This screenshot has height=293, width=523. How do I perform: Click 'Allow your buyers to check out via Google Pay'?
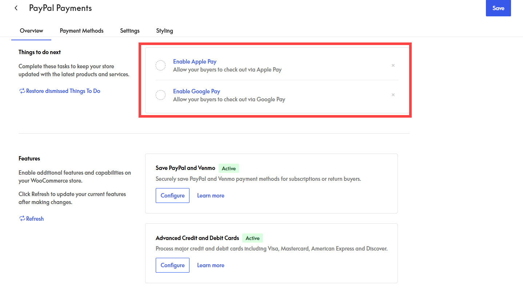229,99
